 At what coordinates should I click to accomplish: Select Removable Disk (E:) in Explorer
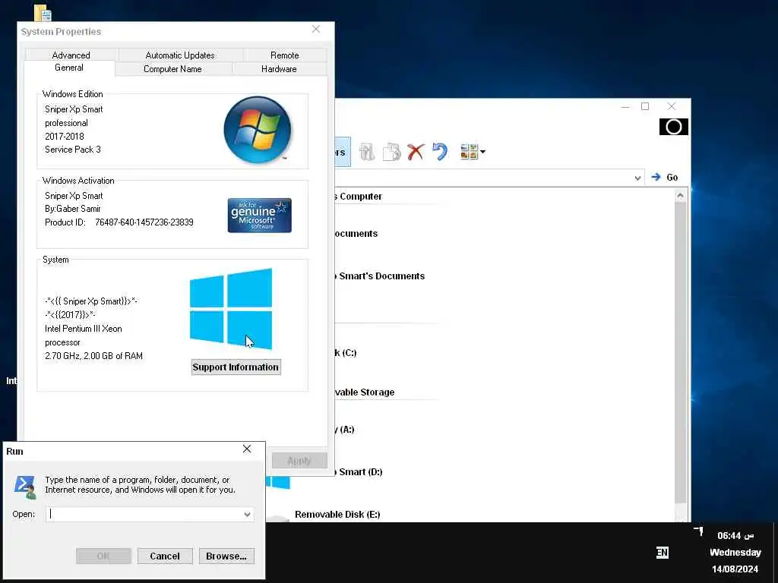[x=337, y=515]
